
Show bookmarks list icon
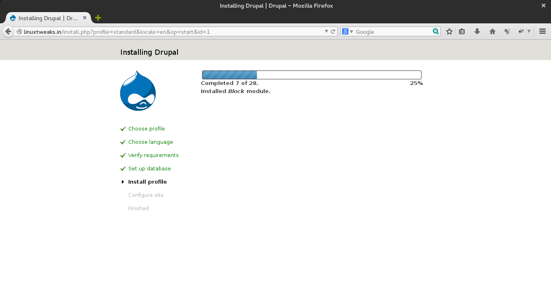coord(462,31)
